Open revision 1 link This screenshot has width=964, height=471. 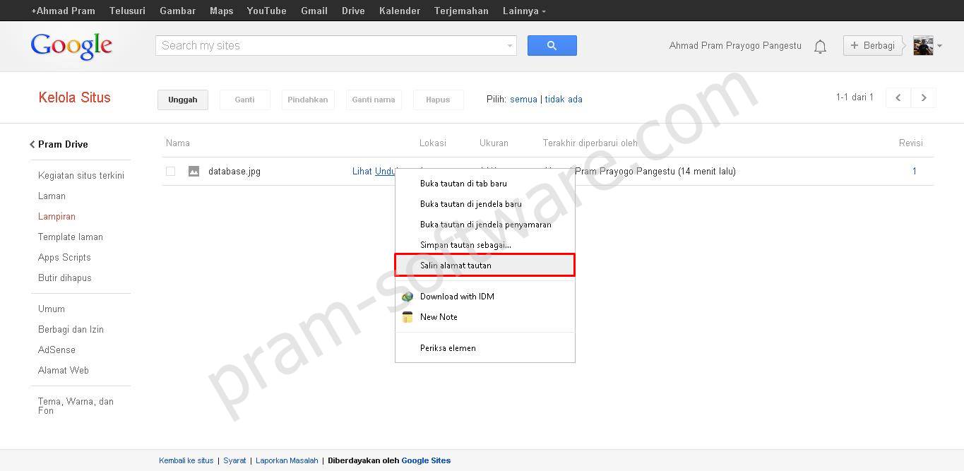(x=915, y=171)
